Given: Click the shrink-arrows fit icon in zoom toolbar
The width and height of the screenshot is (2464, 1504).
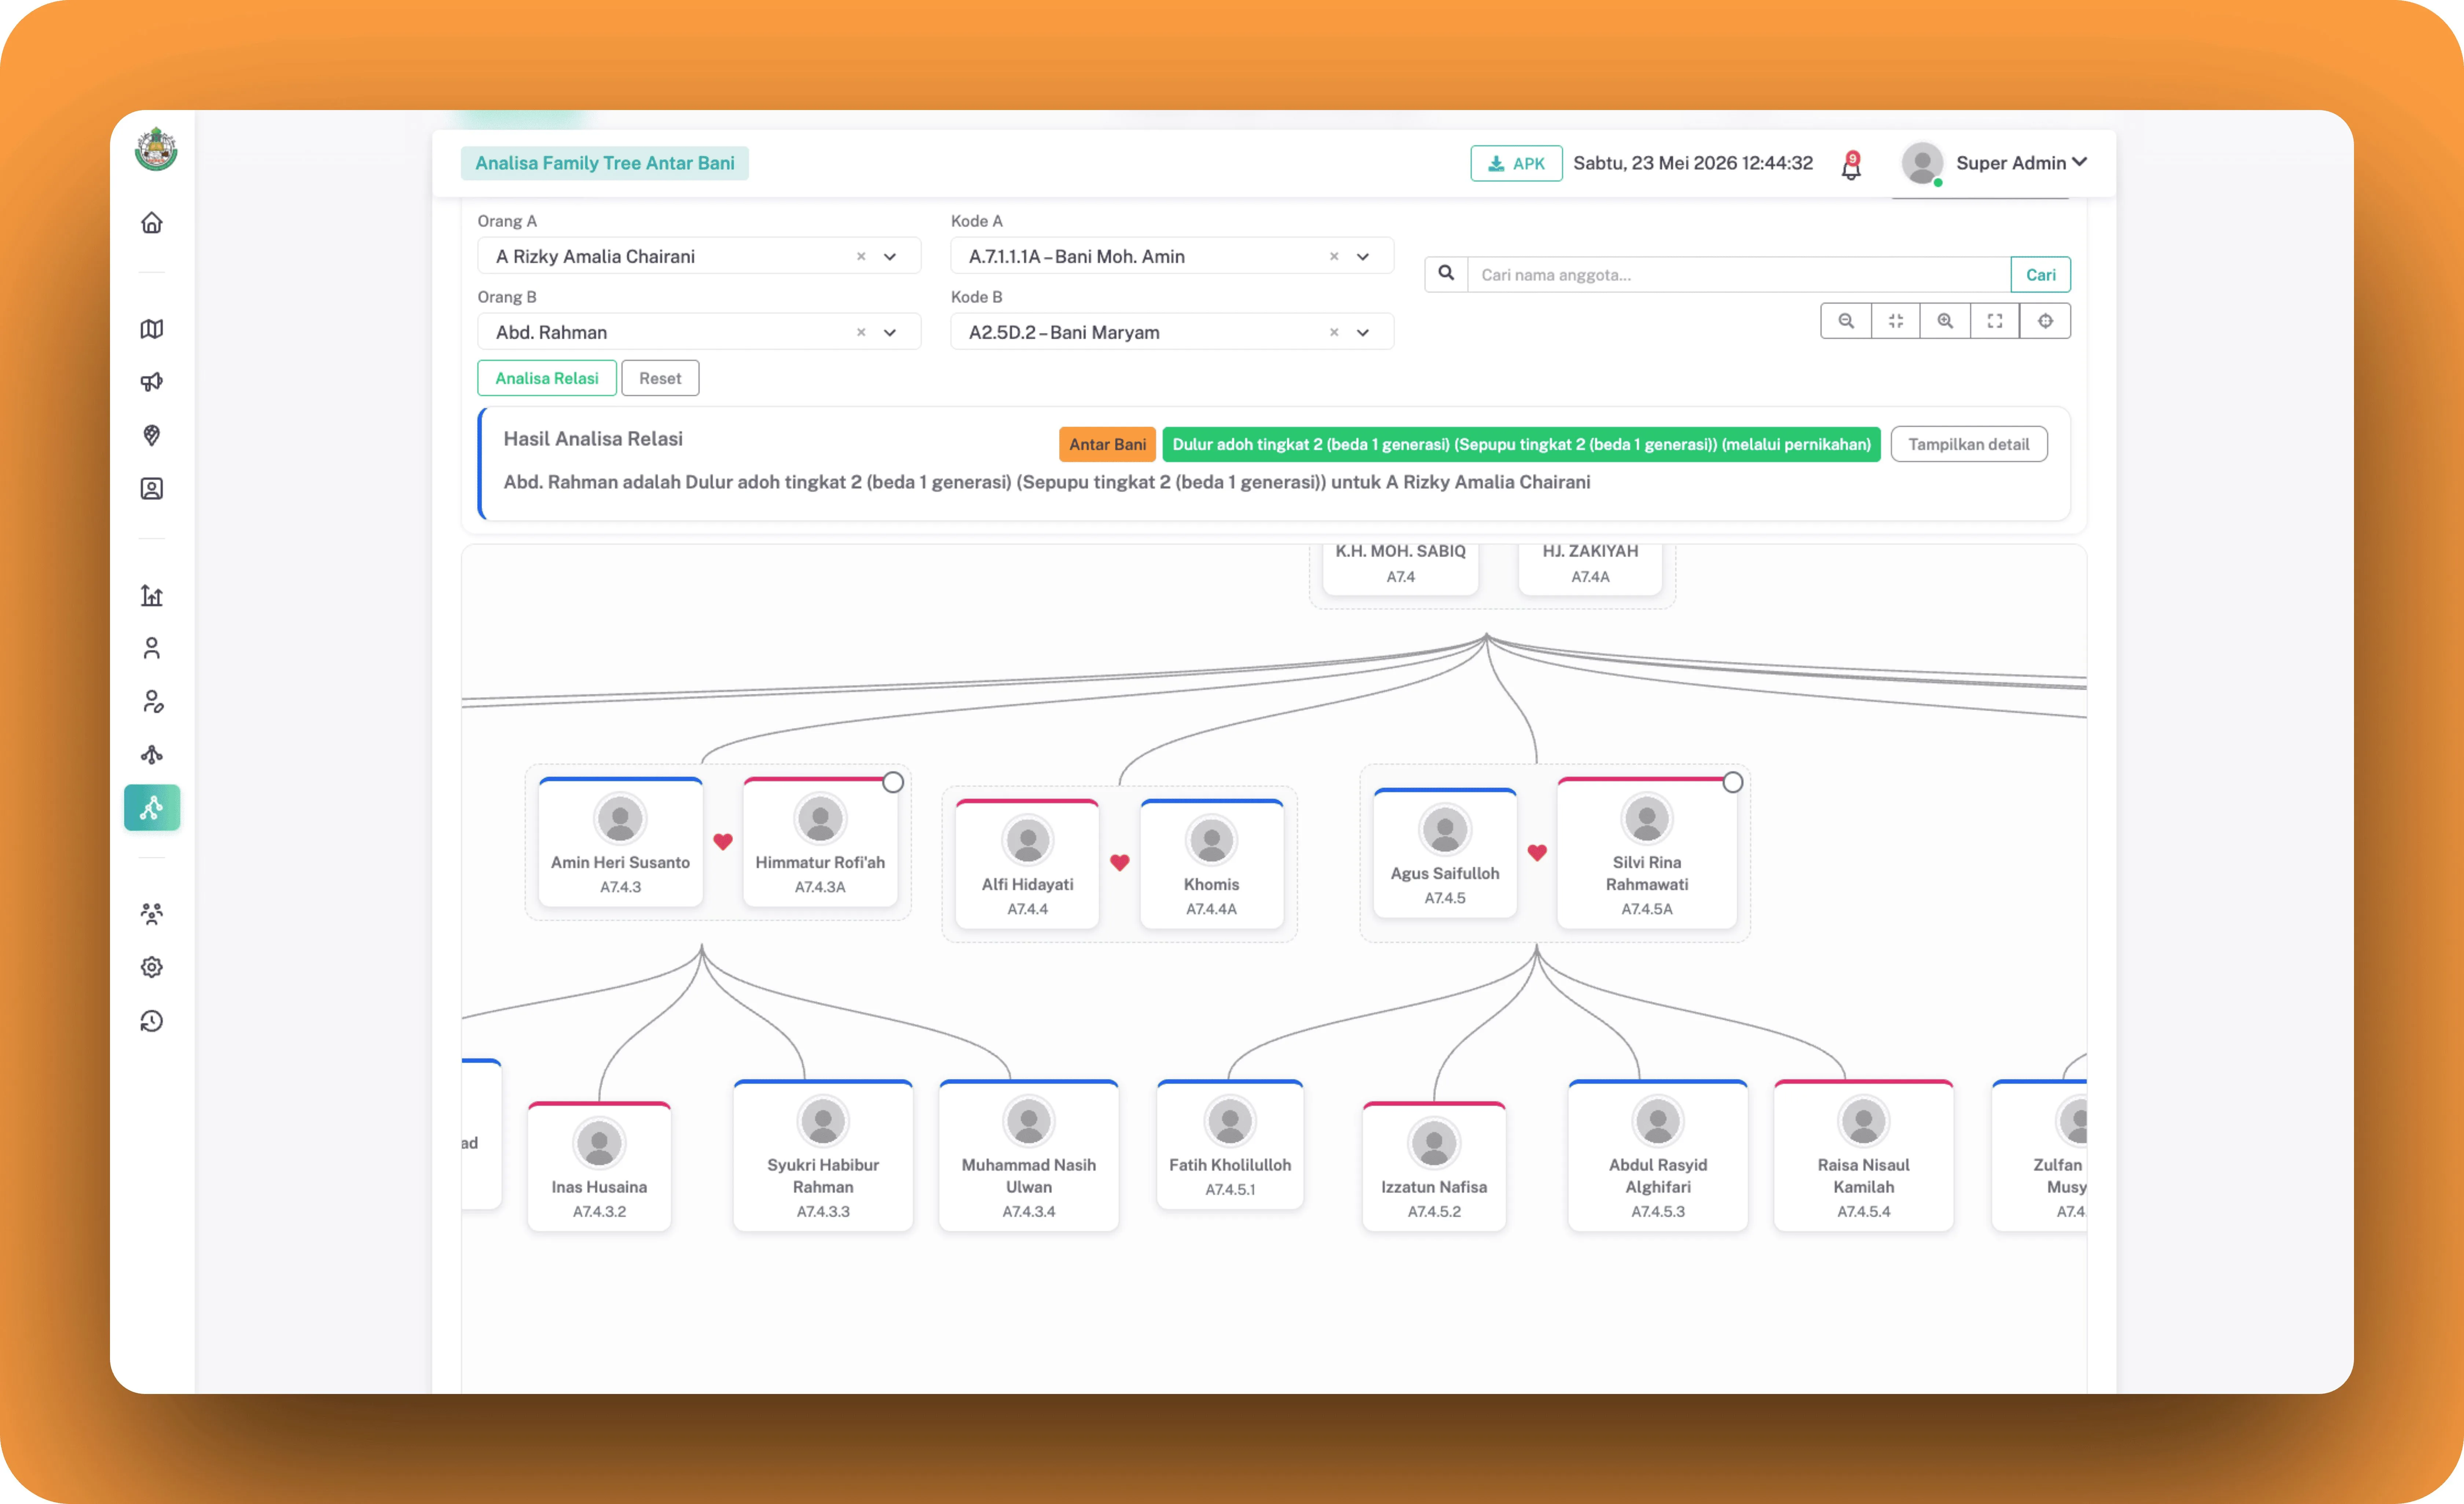Looking at the screenshot, I should [1896, 321].
